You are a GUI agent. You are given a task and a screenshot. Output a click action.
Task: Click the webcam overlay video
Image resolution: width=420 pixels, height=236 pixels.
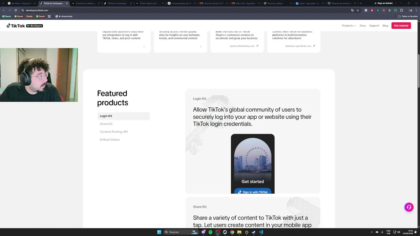coord(39,75)
